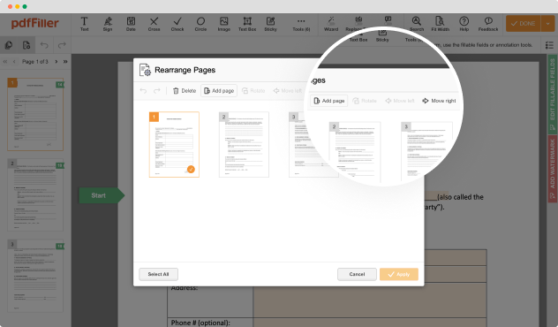Cancel the Rearrange Pages dialog
Screen dimensions: 558x327
(x=357, y=274)
